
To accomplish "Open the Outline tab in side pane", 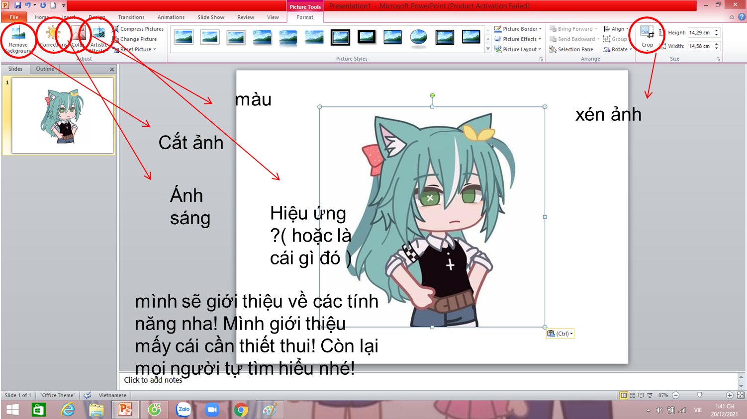I will [45, 69].
